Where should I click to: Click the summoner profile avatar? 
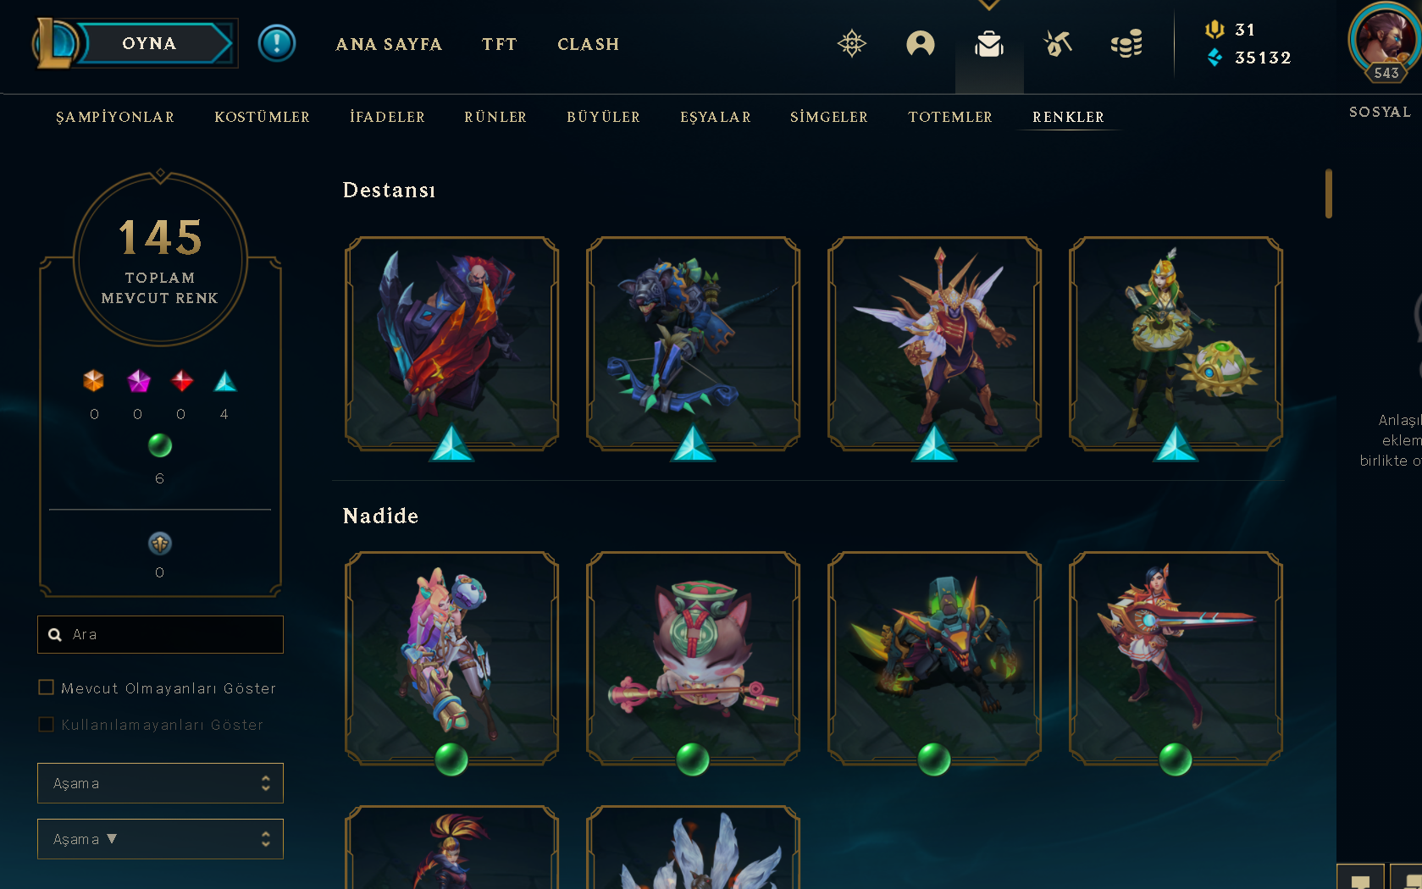1384,38
